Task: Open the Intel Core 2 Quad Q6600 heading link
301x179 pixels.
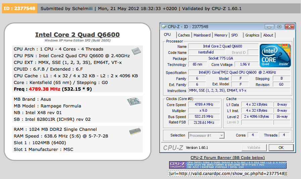Action: (78, 34)
